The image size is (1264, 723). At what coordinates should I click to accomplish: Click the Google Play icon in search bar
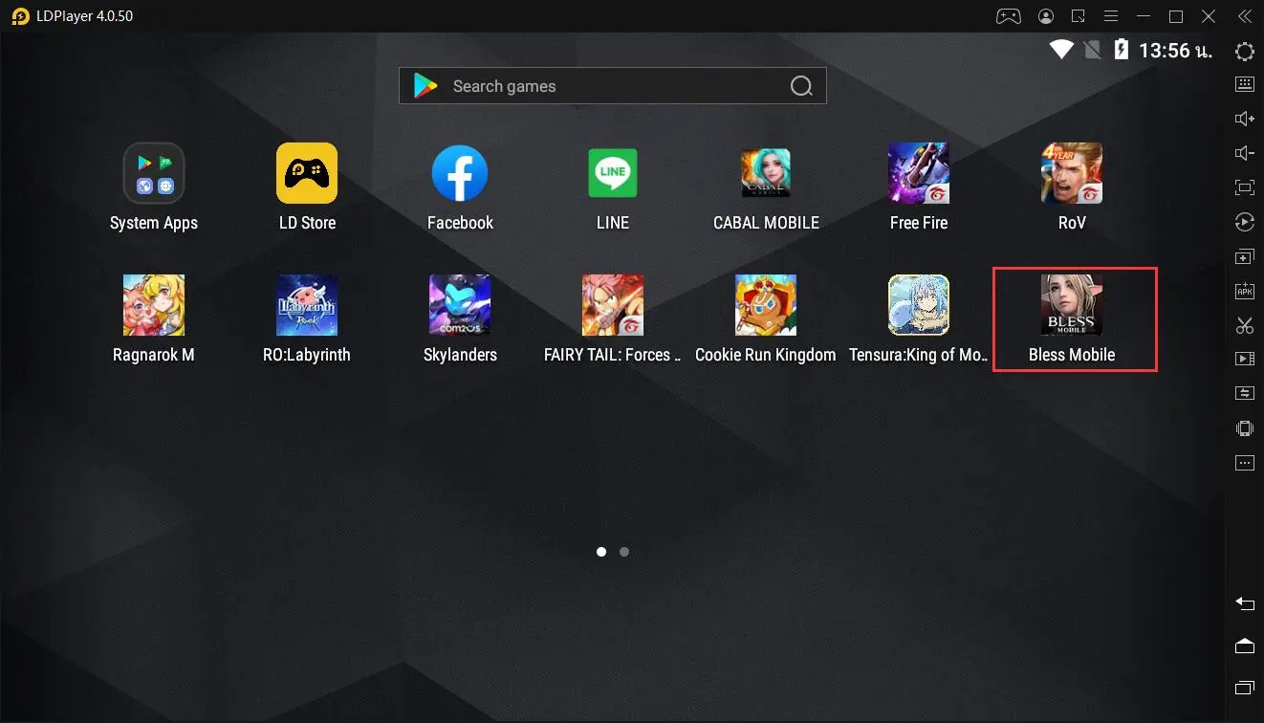[x=425, y=86]
